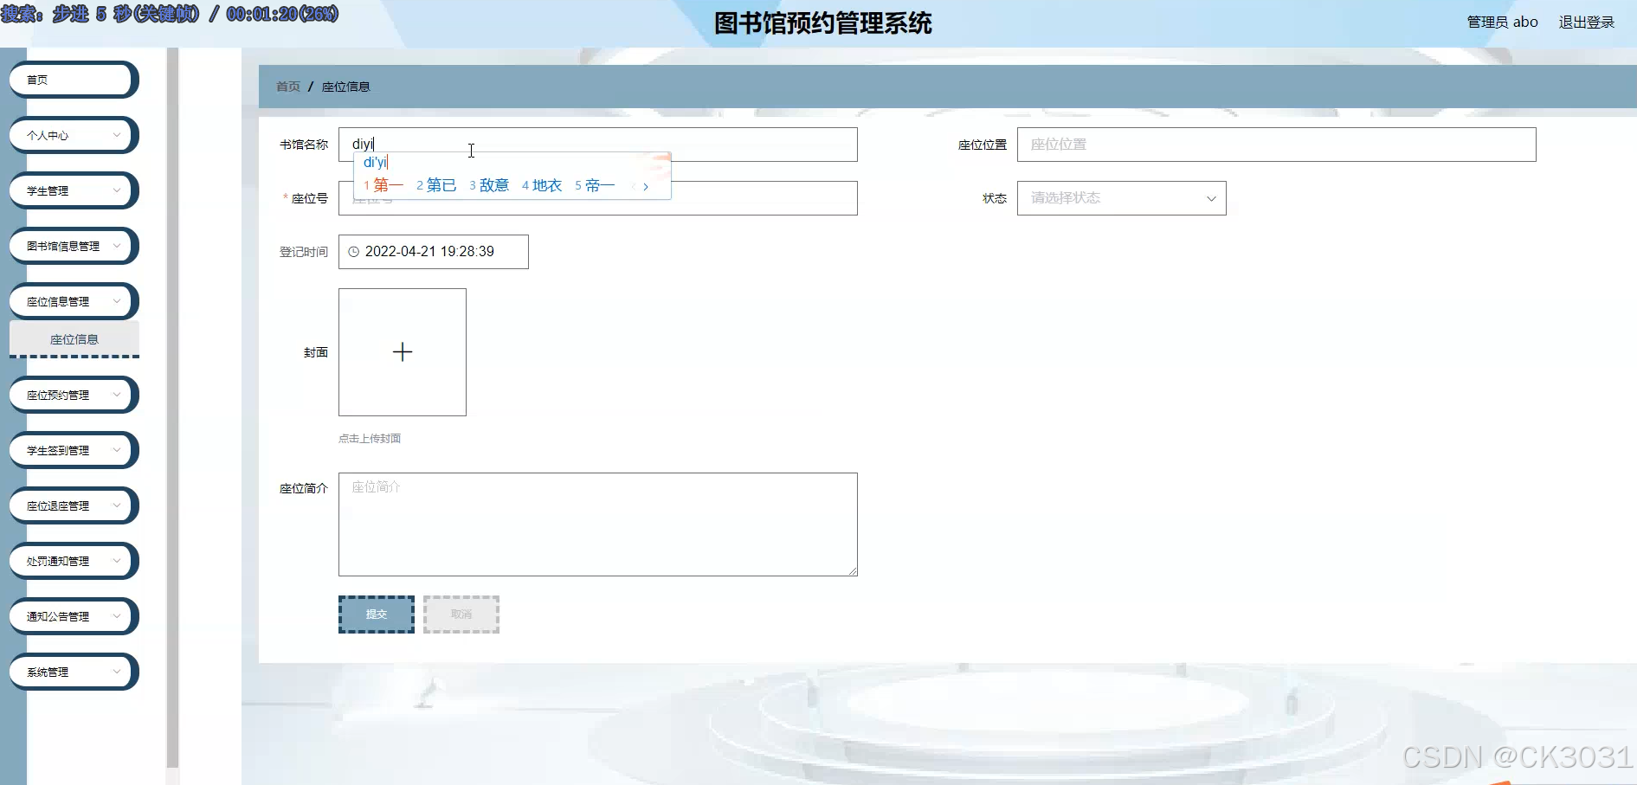Collapse the 座位信息管理 sidebar menu

pos(74,301)
